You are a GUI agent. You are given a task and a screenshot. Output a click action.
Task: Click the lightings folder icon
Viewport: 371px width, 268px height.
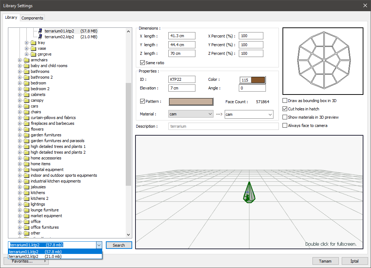pyautogui.click(x=26, y=204)
